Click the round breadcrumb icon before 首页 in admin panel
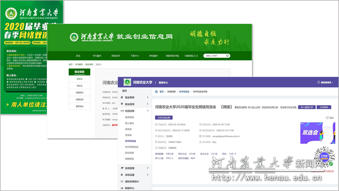The image size is (339, 191). click(x=156, y=92)
